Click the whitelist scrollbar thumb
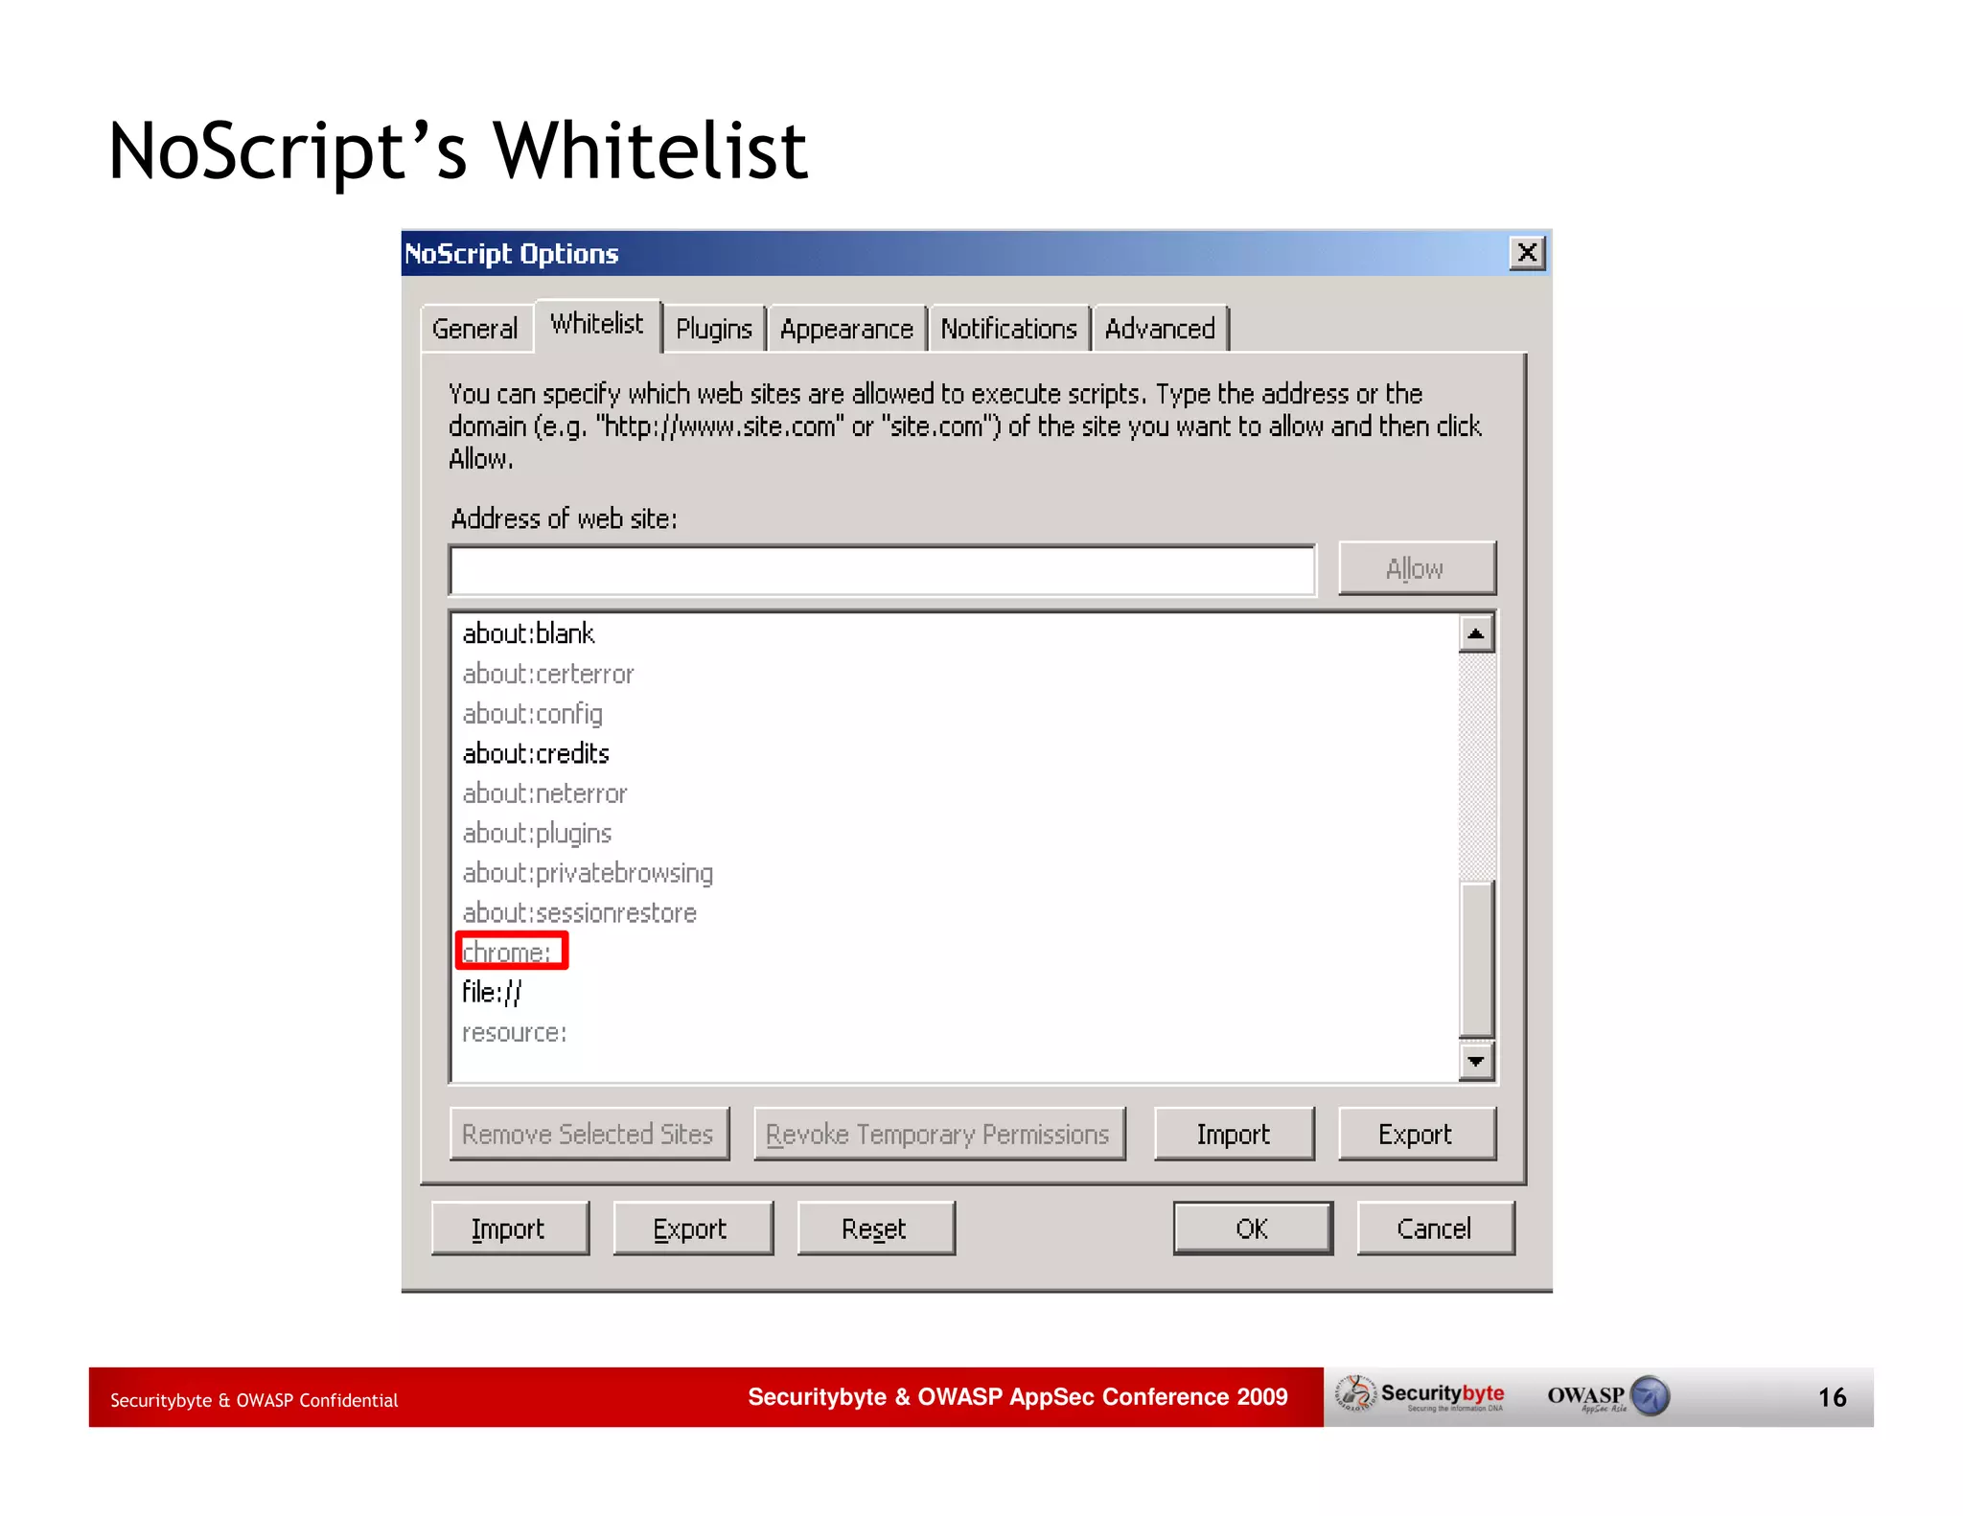Viewport: 1963px width, 1516px height. pyautogui.click(x=1476, y=958)
